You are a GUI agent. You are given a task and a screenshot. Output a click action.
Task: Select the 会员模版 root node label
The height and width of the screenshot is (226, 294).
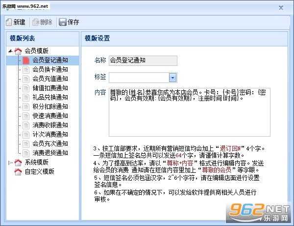point(37,51)
